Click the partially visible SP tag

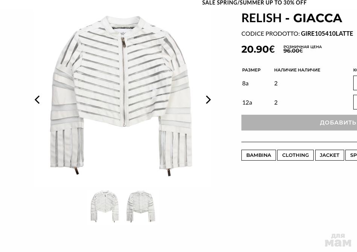coord(351,155)
